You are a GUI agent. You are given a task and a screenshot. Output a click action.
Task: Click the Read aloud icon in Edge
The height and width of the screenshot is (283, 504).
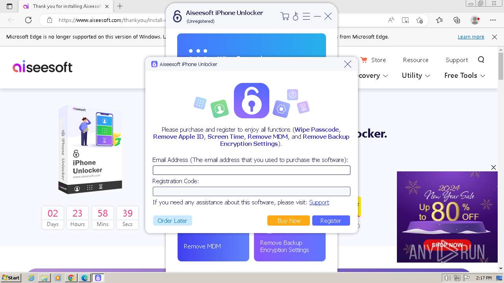point(391,20)
